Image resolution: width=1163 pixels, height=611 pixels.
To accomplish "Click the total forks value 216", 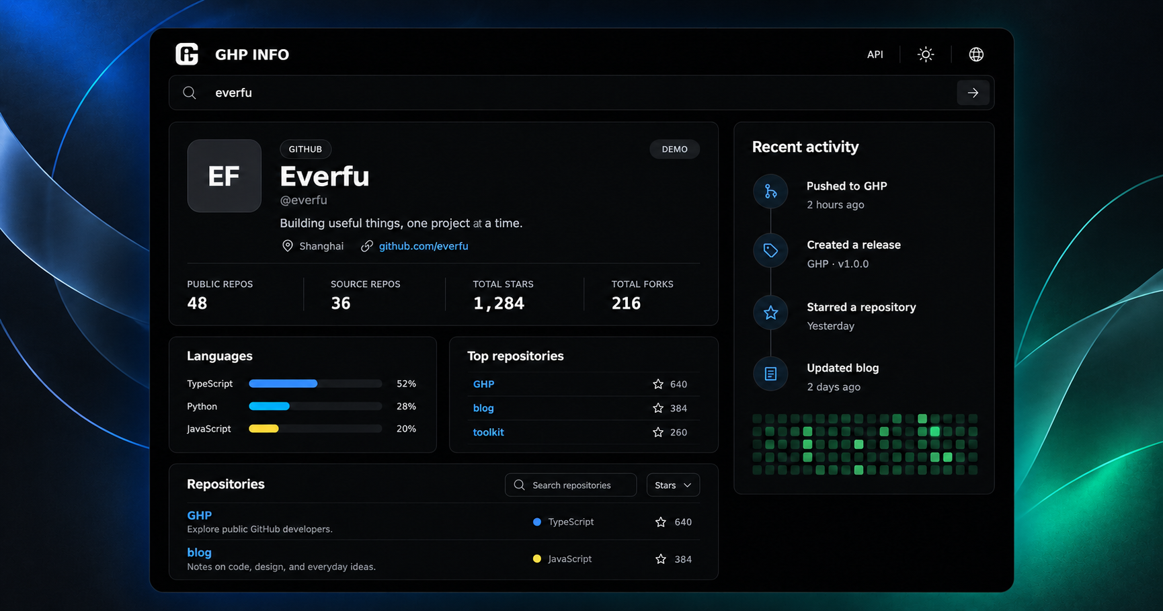I will (626, 303).
